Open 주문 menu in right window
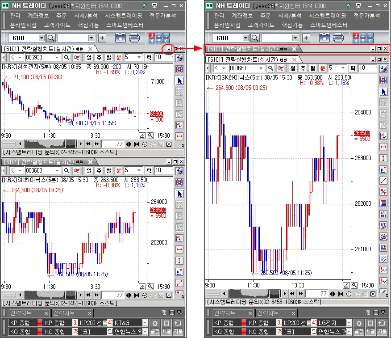Screen dimensions: 391x338 [266, 16]
